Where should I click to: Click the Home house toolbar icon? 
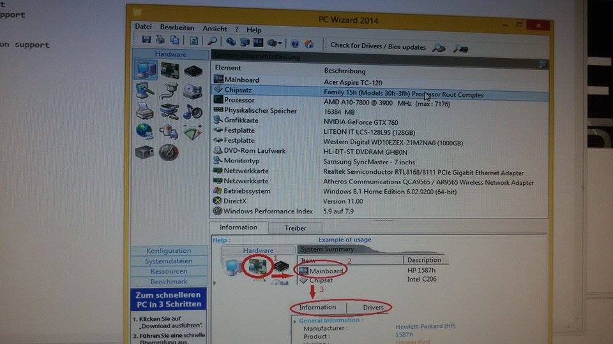309,44
